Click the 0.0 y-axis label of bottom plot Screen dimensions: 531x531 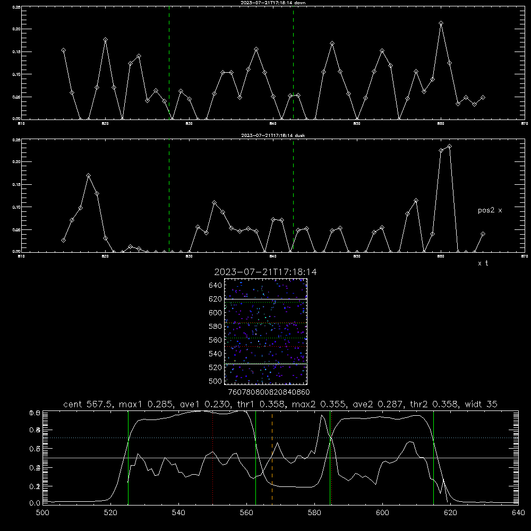pos(35,503)
